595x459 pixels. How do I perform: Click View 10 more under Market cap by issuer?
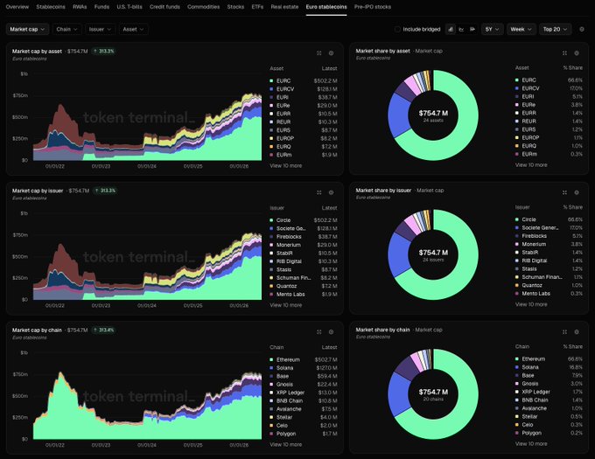[x=286, y=305]
